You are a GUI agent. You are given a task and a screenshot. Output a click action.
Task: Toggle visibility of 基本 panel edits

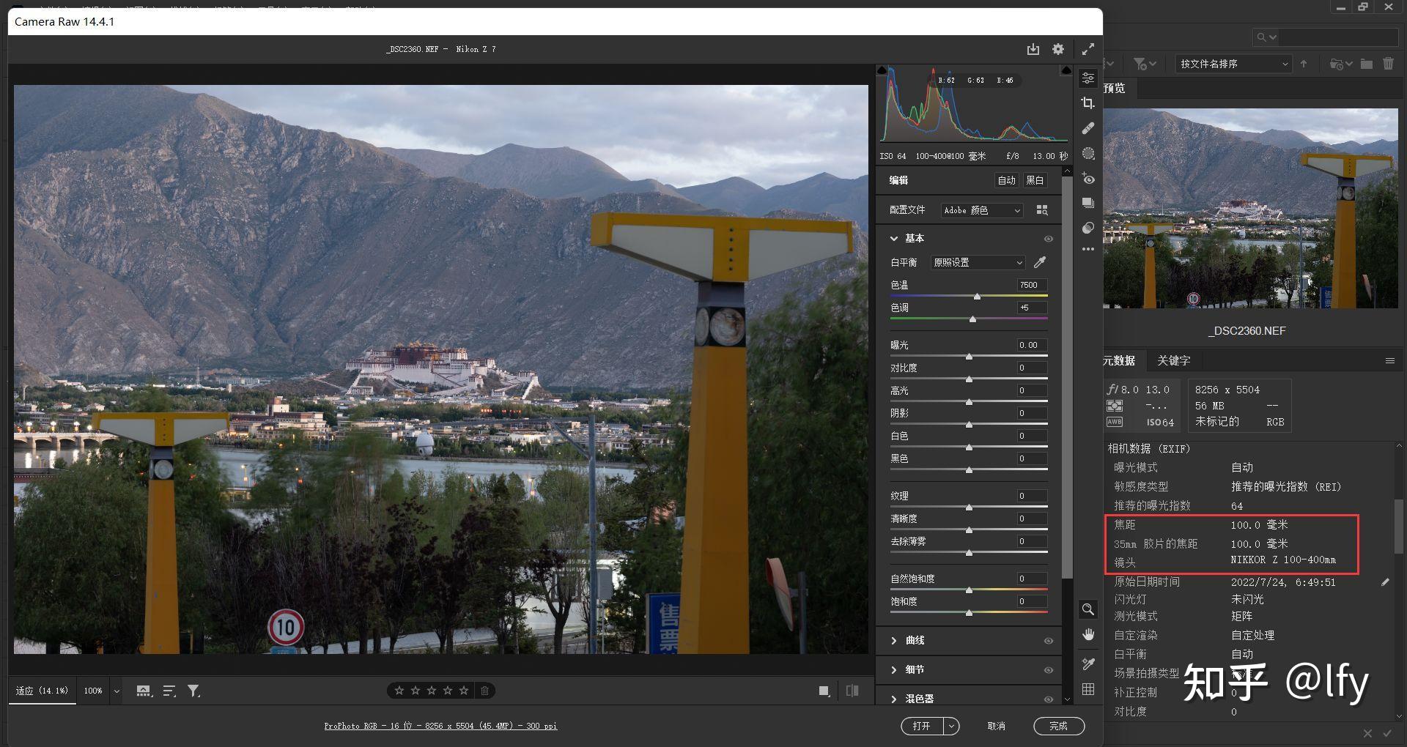[1049, 239]
